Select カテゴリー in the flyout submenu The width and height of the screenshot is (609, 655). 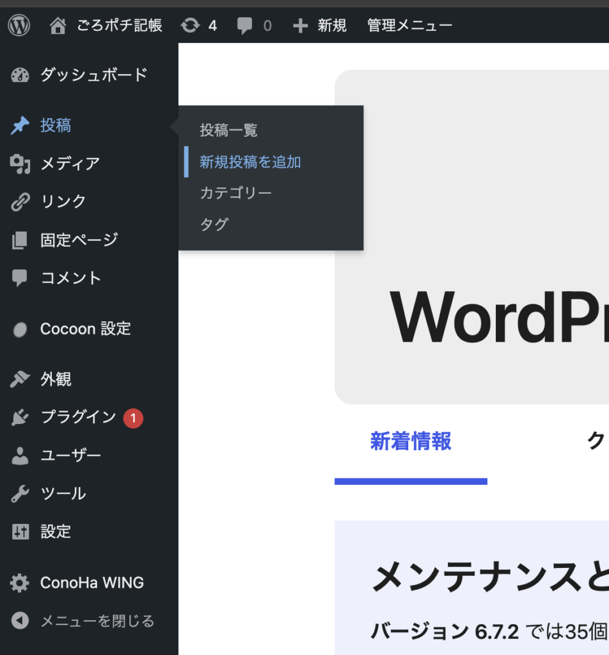[236, 193]
